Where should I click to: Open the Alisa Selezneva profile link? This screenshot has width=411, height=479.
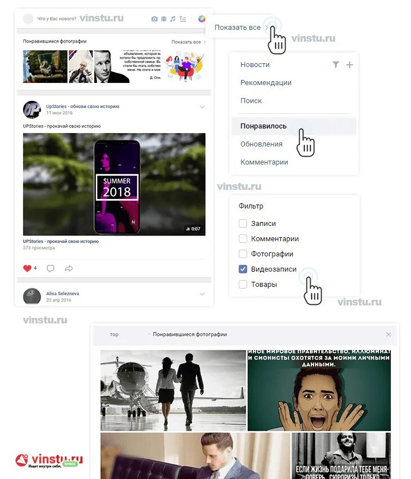pyautogui.click(x=62, y=293)
